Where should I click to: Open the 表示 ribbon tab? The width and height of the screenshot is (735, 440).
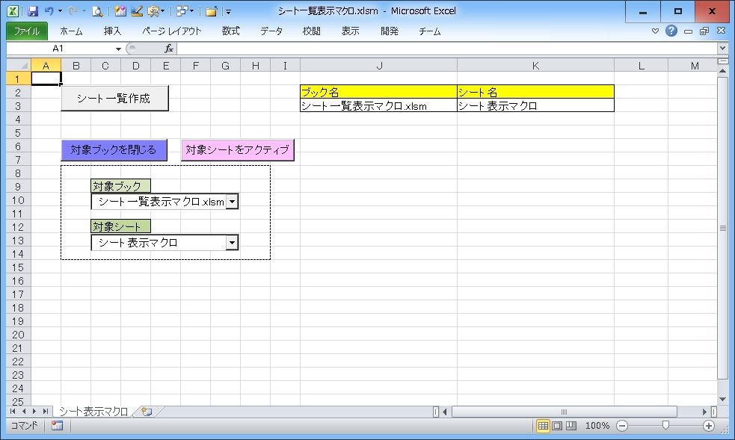(350, 31)
